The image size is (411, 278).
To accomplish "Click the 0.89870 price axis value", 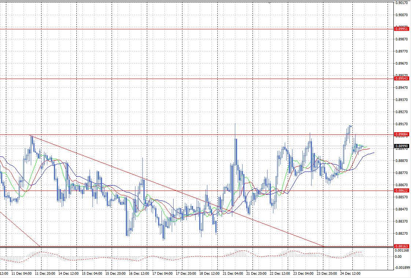I will click(x=401, y=39).
